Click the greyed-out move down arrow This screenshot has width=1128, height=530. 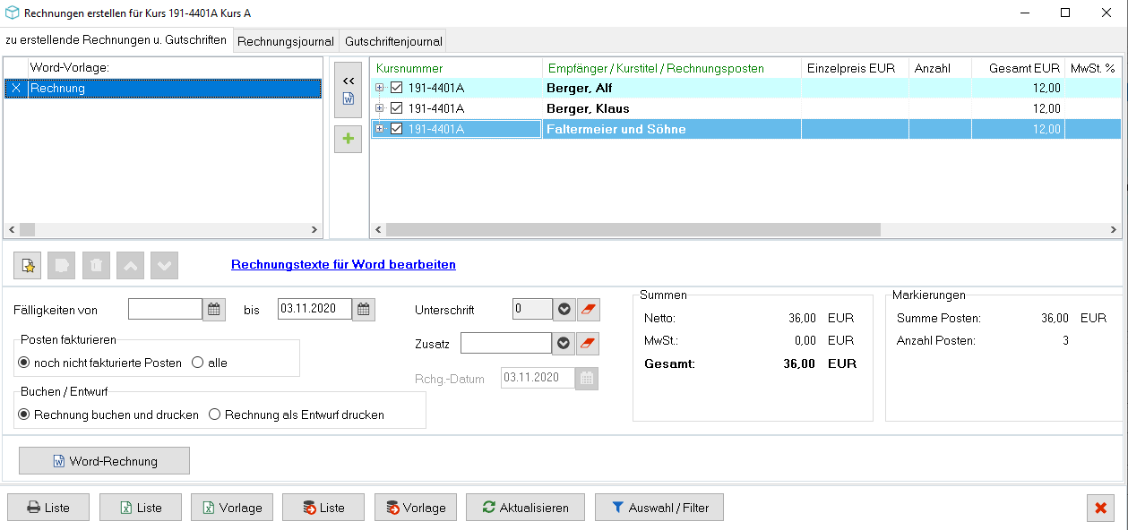click(164, 265)
